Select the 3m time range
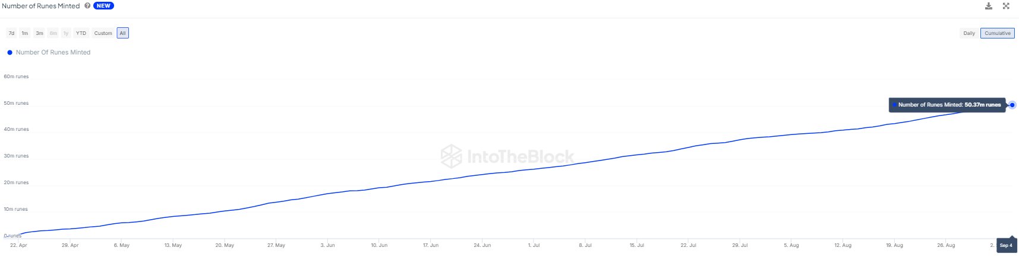The width and height of the screenshot is (1019, 257). point(39,33)
